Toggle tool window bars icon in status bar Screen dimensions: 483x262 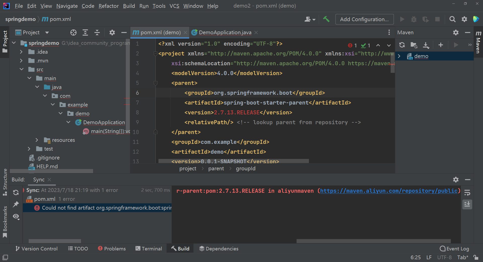click(x=5, y=257)
